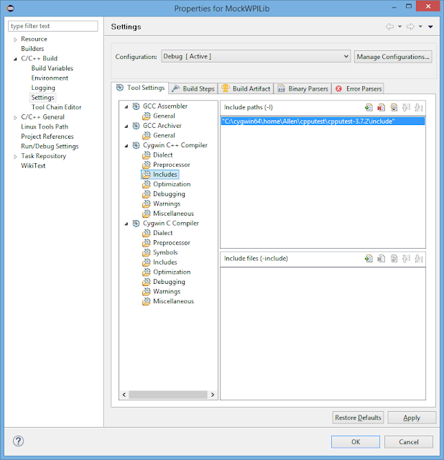Click the include files Move Up icon
444x460 pixels.
pyautogui.click(x=406, y=259)
